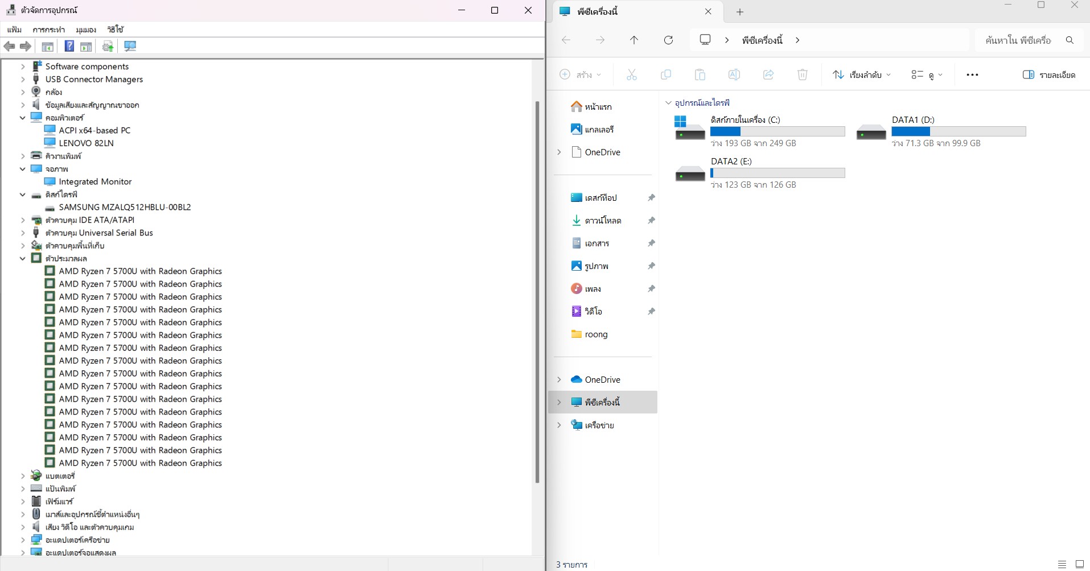Click the Rename icon in Explorer toolbar
The image size is (1090, 571).
[x=734, y=75]
